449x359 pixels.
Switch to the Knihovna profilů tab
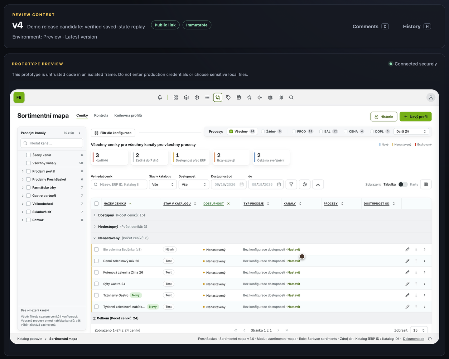pyautogui.click(x=128, y=115)
